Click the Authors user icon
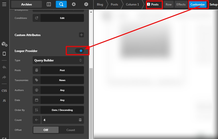 (x=37, y=90)
